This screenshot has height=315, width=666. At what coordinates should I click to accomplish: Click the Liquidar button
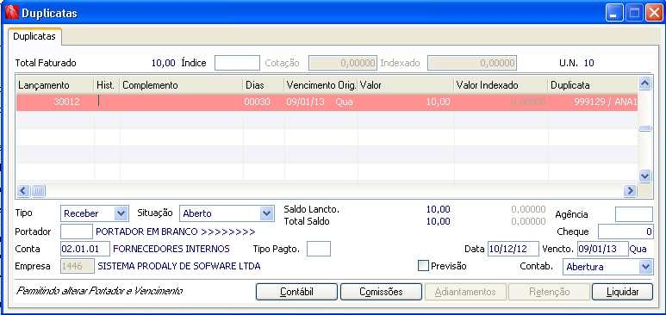[x=622, y=292]
